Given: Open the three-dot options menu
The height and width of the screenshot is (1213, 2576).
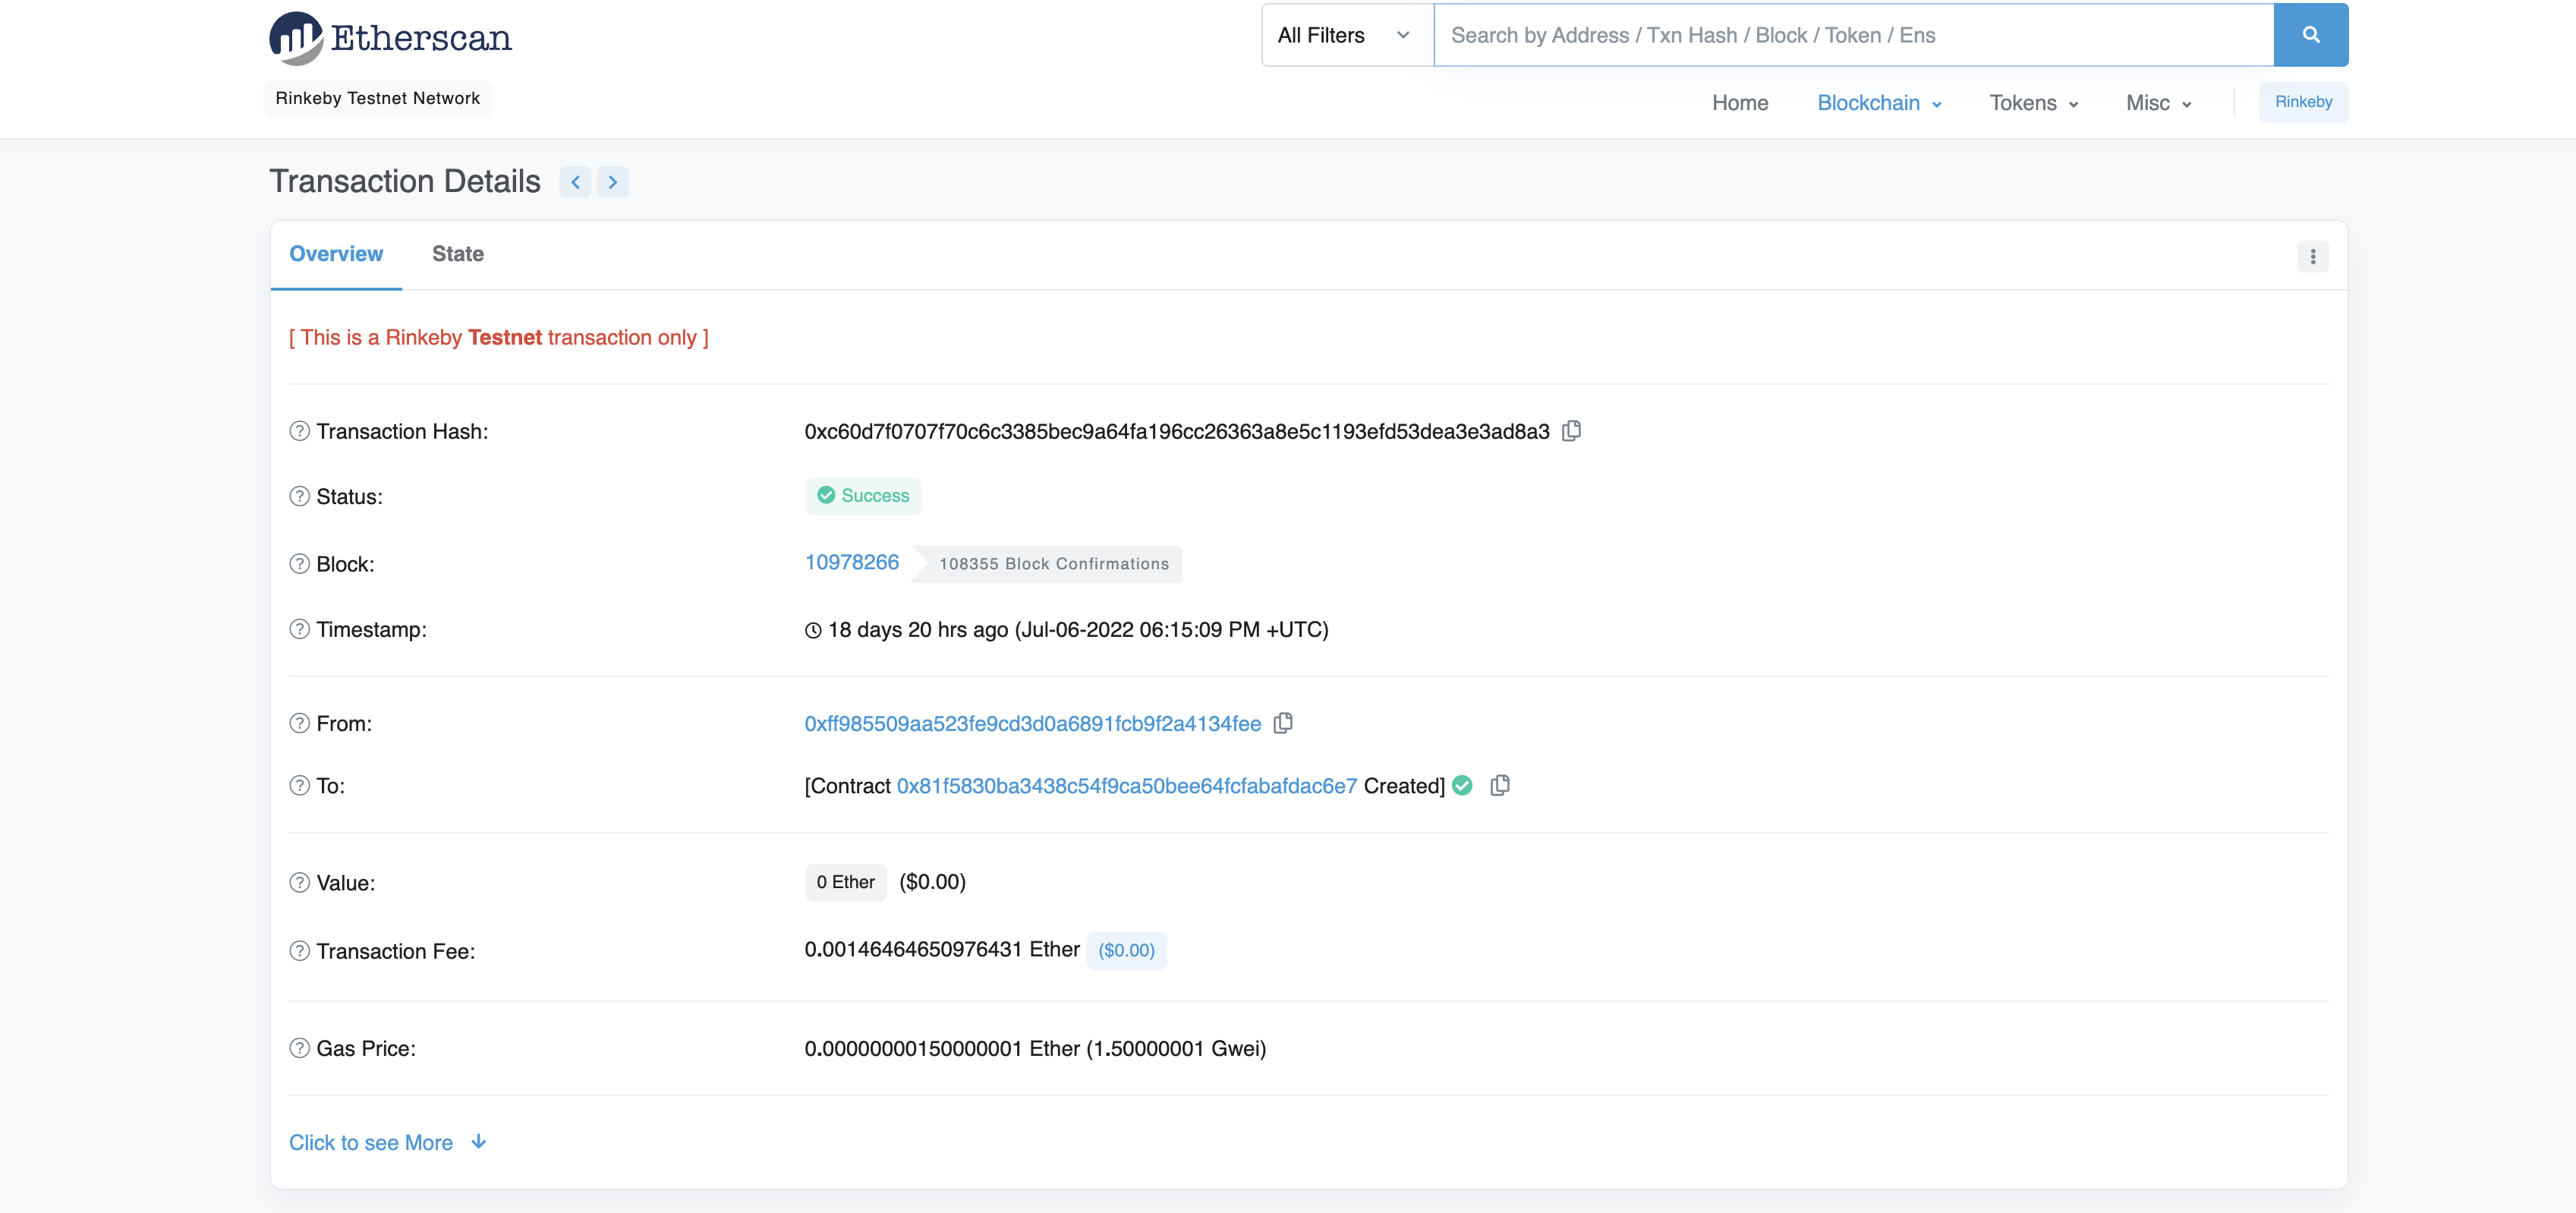Looking at the screenshot, I should click(2312, 257).
